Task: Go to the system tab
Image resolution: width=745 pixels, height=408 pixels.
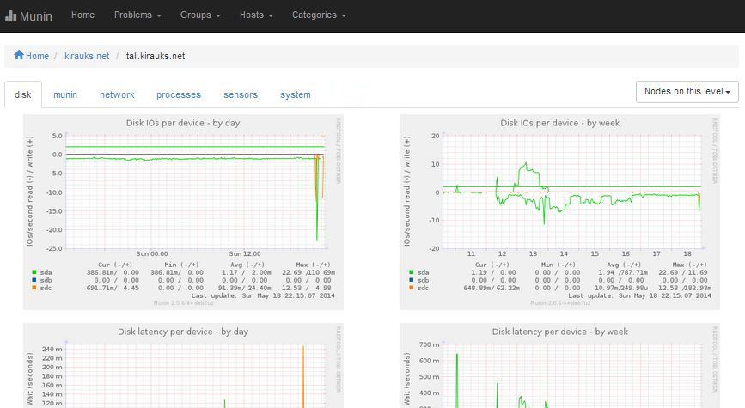Action: coord(296,94)
